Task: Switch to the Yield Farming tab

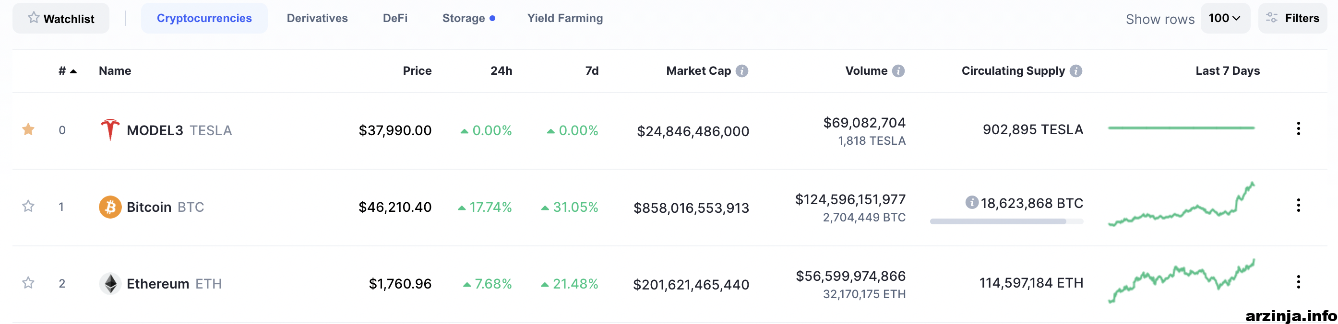Action: click(x=565, y=18)
